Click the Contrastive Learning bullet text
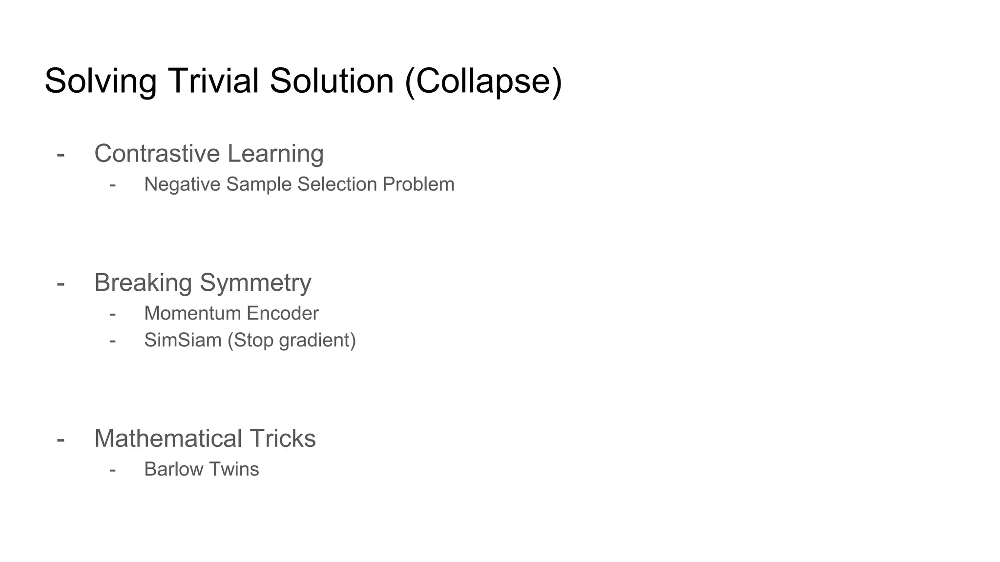Screen dimensions: 1000x562 click(209, 153)
